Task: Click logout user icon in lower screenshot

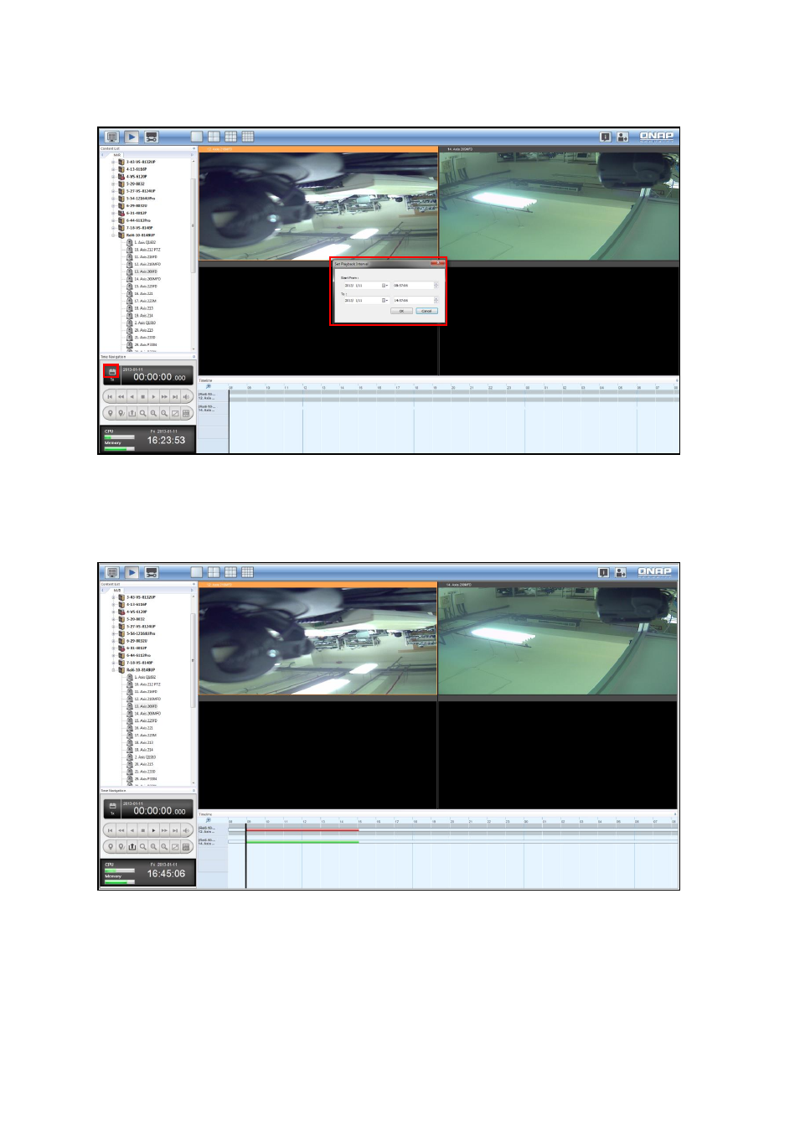Action: [621, 572]
